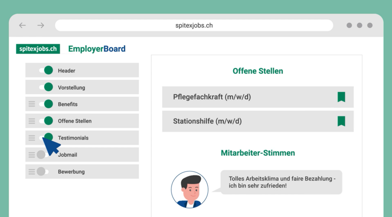Click the spitexjobs.ch logo
392x217 pixels.
click(38, 49)
